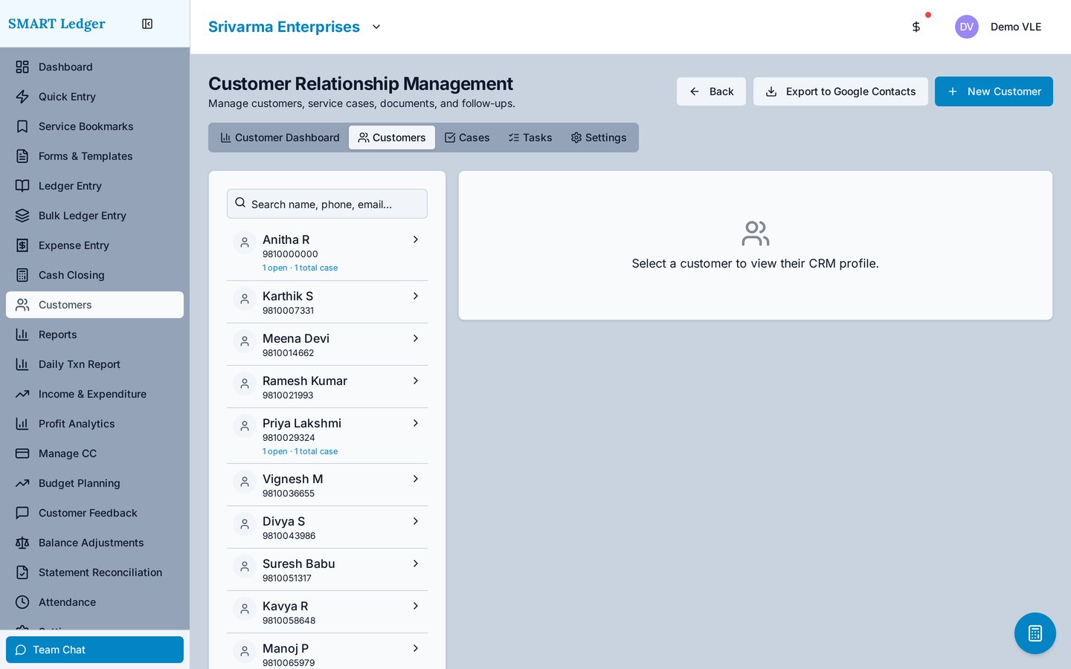Viewport: 1071px width, 669px height.
Task: Switch to the Customer Dashboard tab
Action: 280,138
